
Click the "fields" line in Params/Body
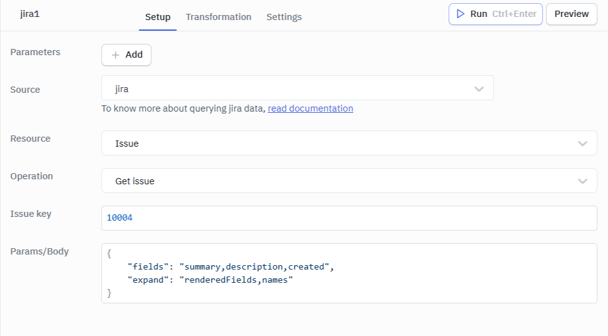click(x=231, y=266)
